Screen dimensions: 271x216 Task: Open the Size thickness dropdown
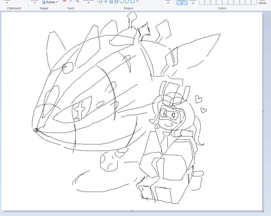tap(168, 3)
